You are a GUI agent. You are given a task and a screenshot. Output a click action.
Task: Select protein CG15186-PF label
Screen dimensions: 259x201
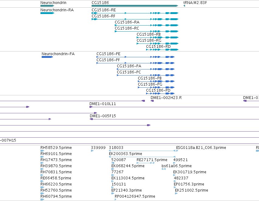click(108, 60)
